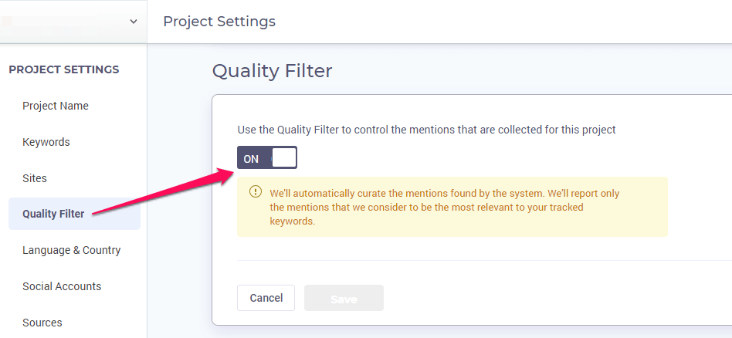Click the project name field beside chevron

coord(63,22)
